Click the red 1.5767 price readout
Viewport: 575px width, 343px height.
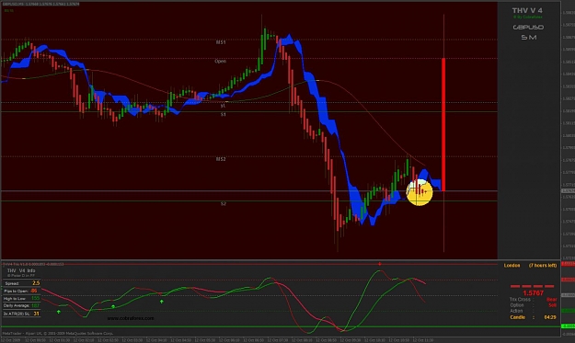pos(534,292)
